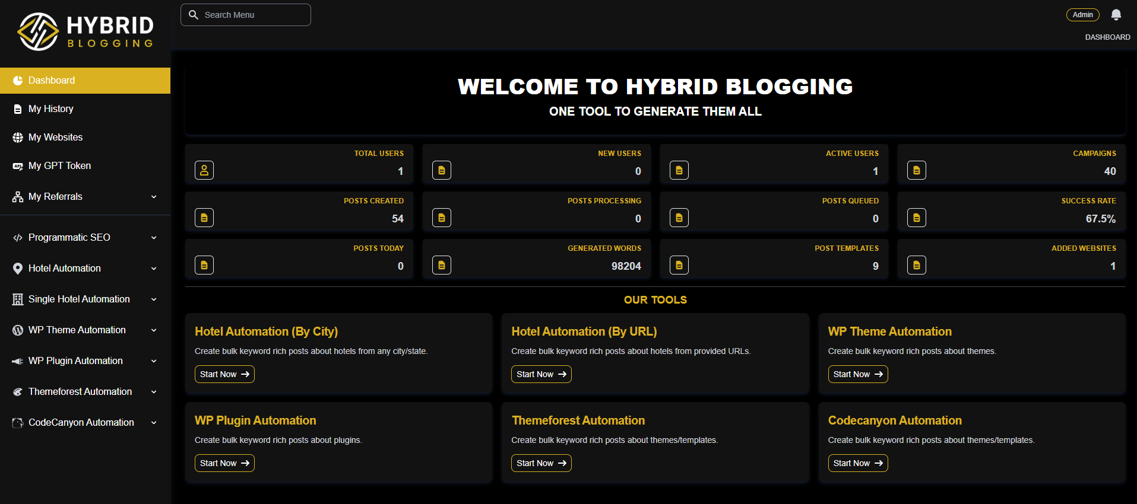This screenshot has height=504, width=1137.
Task: Click the My GPT Token icon
Action: tap(18, 166)
